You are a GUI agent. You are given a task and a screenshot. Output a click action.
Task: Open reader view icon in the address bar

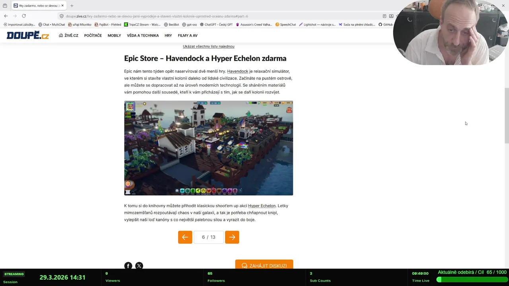click(x=385, y=16)
